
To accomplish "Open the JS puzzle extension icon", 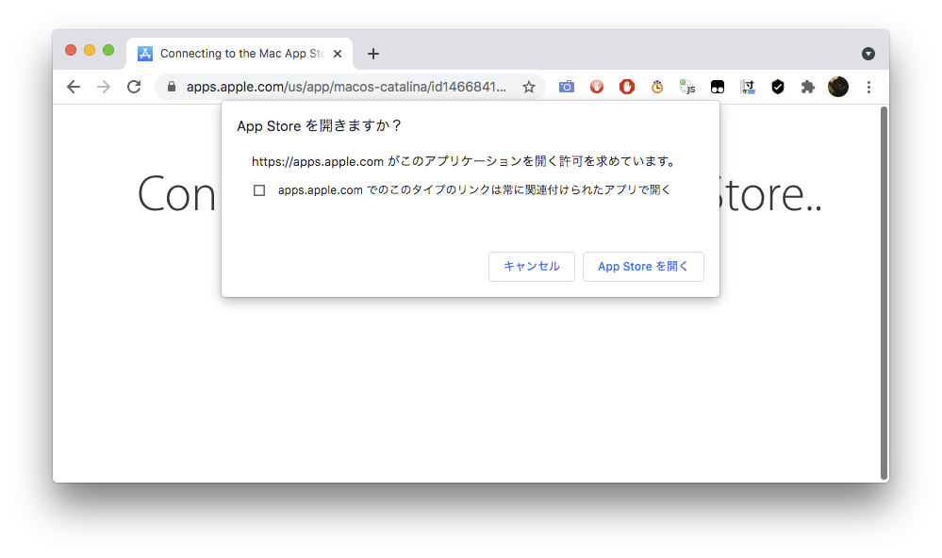I will click(x=687, y=87).
